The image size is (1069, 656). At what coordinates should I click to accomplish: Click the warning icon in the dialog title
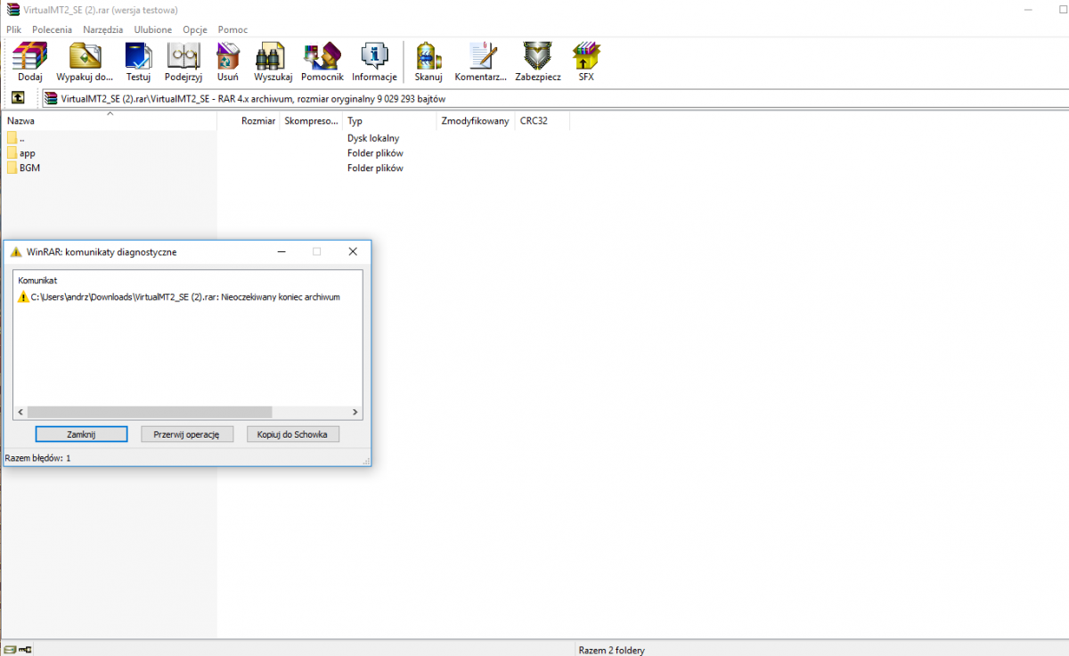(x=16, y=252)
